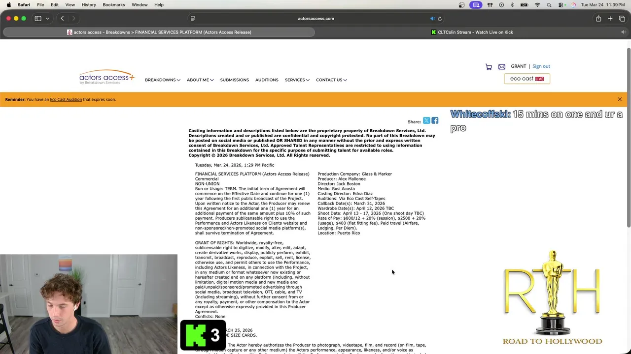Share the breakdown on Twitter
The height and width of the screenshot is (354, 631).
pos(426,121)
